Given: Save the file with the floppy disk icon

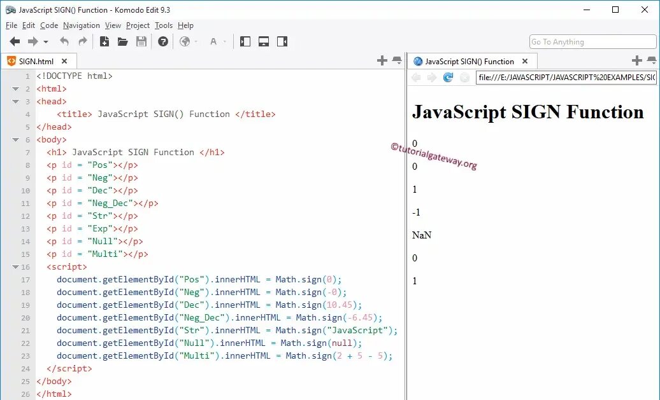Looking at the screenshot, I should (141, 41).
